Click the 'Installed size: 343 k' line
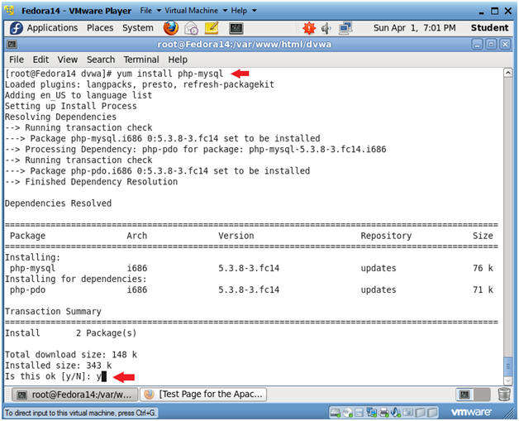Viewport: 519px width, 421px height. pyautogui.click(x=58, y=366)
